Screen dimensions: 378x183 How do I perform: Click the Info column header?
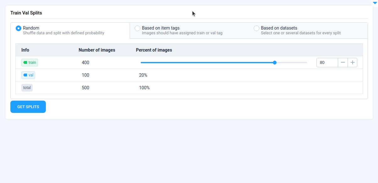pyautogui.click(x=25, y=50)
